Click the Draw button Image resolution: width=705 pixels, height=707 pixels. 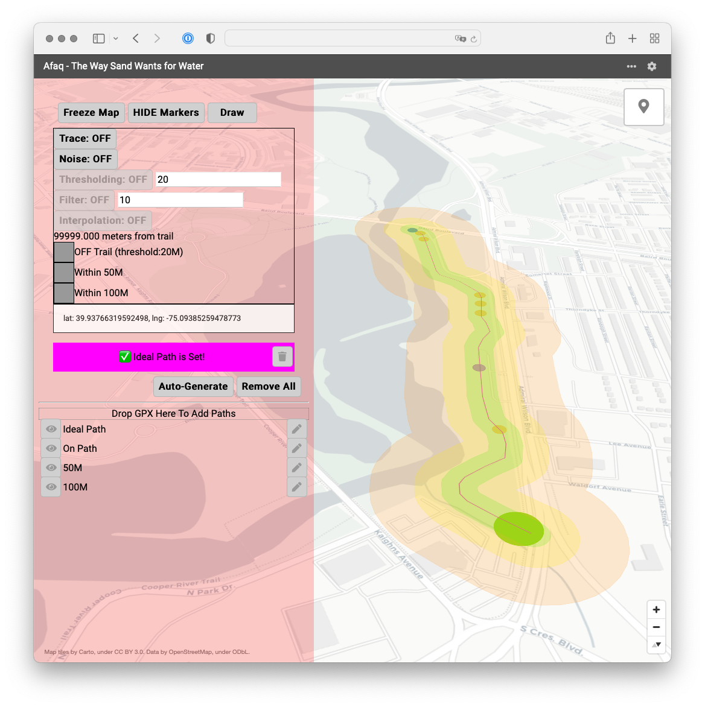(232, 113)
